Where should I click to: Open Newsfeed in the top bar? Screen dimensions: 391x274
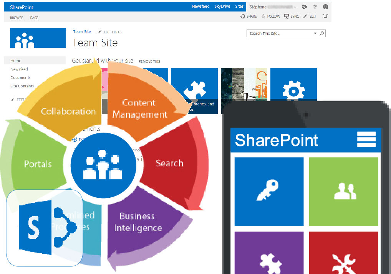click(200, 7)
